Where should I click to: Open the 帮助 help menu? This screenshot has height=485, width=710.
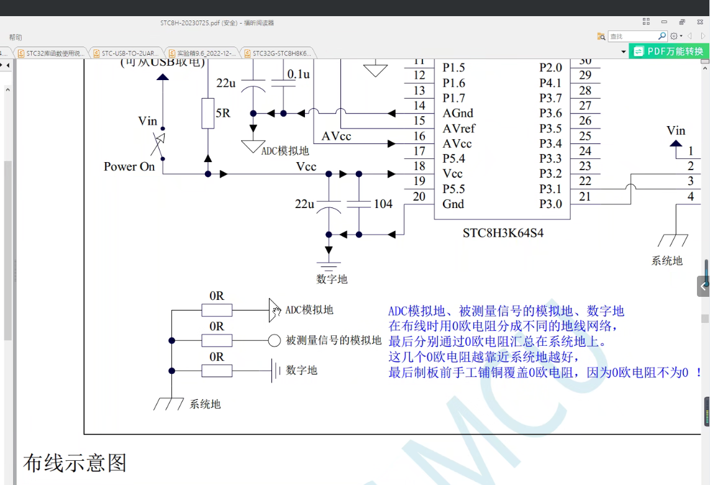pos(16,37)
